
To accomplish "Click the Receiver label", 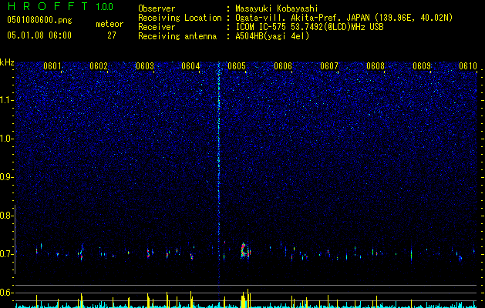I will (157, 27).
